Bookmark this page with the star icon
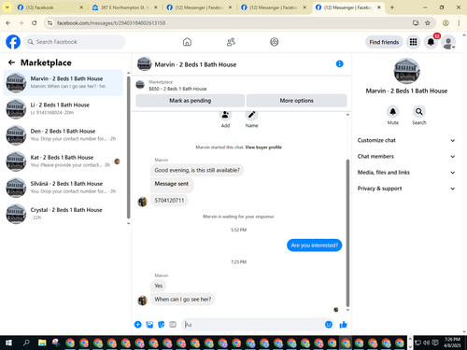The height and width of the screenshot is (350, 467). pyautogui.click(x=428, y=22)
